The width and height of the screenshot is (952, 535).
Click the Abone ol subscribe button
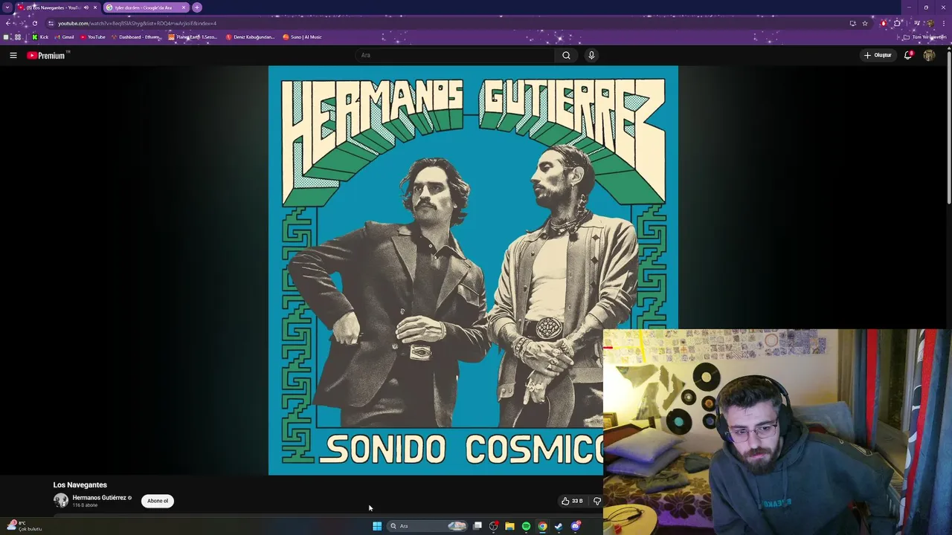pos(158,501)
